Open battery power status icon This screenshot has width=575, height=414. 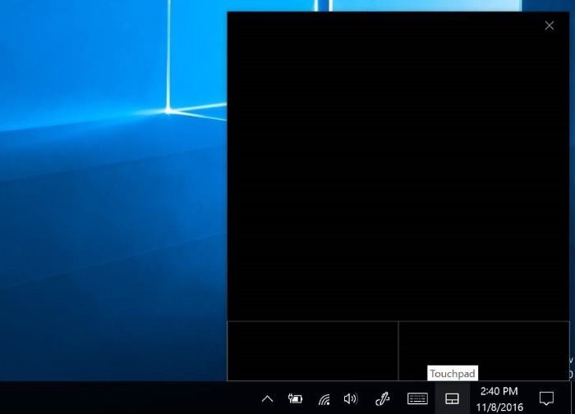pos(295,398)
